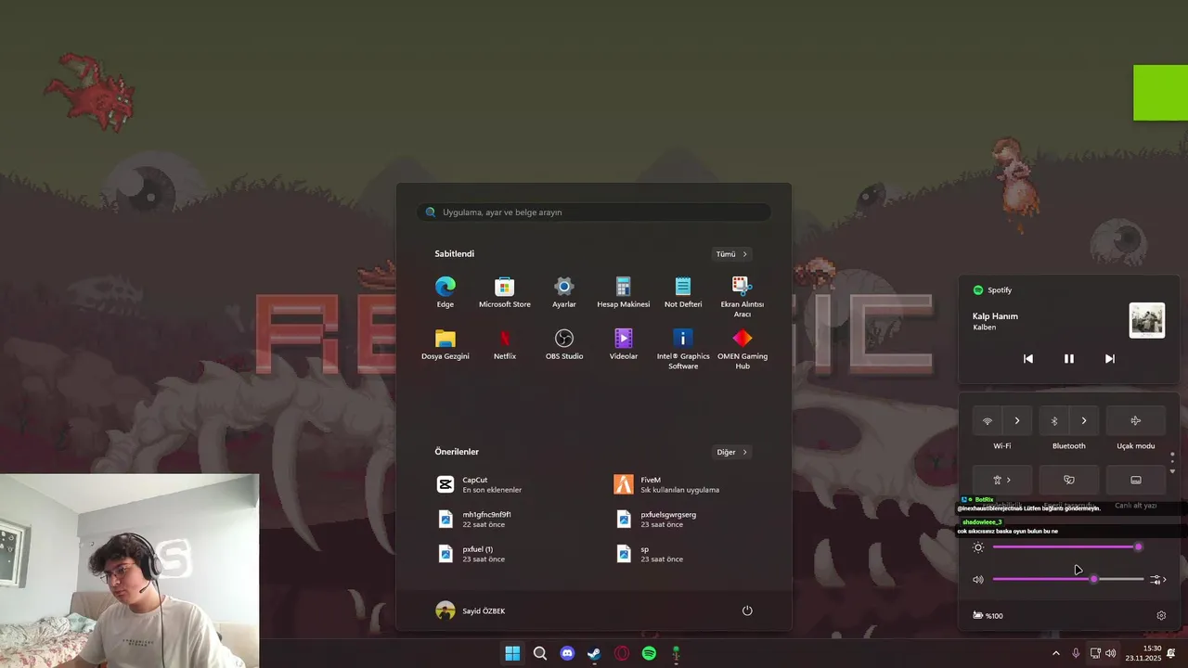The height and width of the screenshot is (668, 1188).
Task: Open battery %100 settings
Action: (988, 616)
